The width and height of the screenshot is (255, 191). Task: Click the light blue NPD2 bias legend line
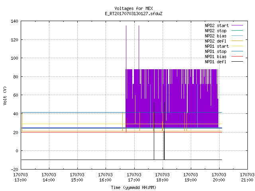coord(237,35)
